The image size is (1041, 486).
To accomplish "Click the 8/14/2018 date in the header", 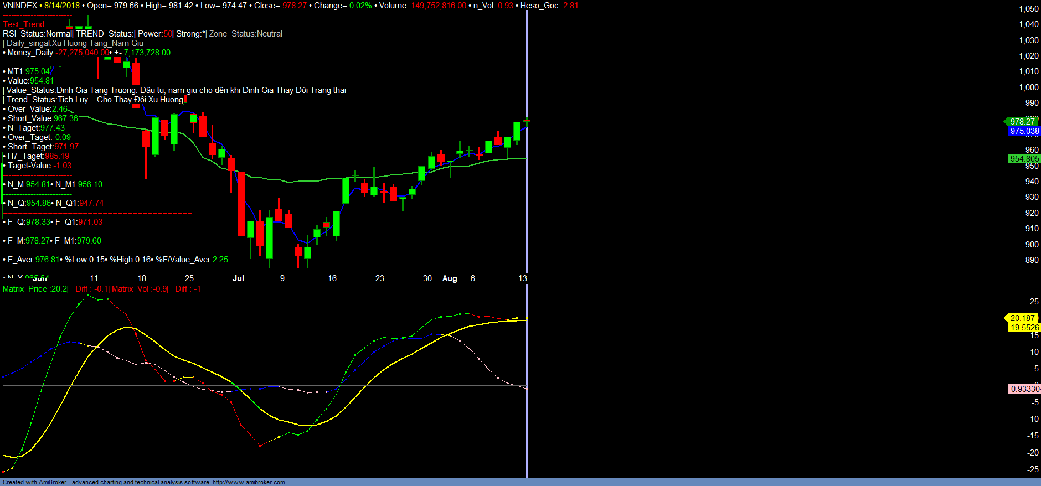I will (x=62, y=6).
